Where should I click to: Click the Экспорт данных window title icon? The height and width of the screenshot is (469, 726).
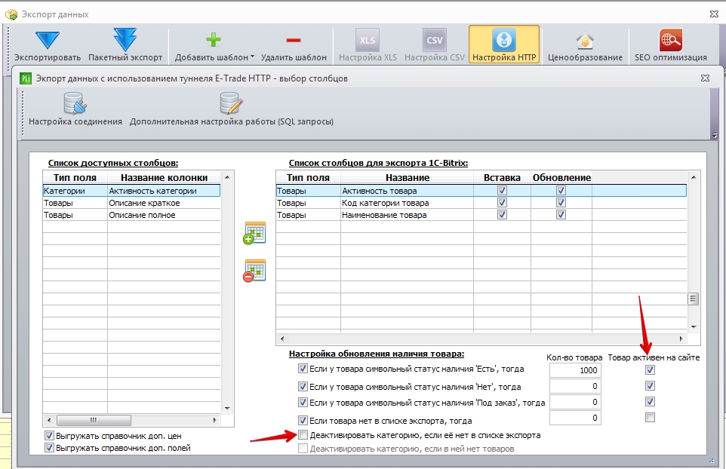click(x=11, y=14)
